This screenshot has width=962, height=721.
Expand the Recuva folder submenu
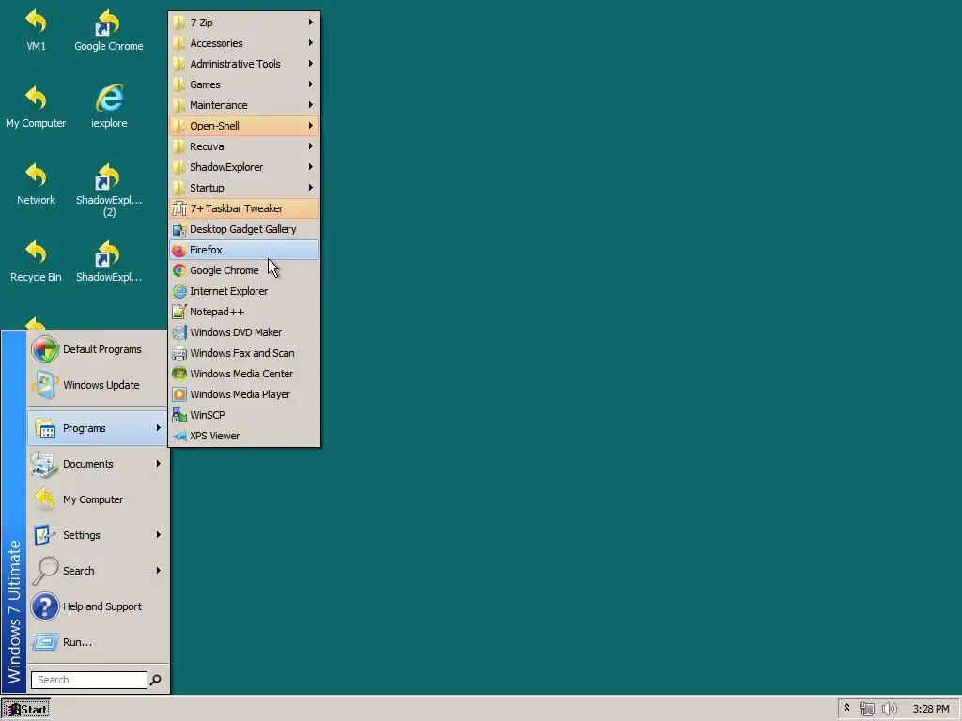coord(244,146)
